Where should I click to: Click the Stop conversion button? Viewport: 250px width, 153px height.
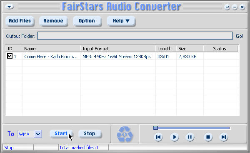tap(90, 133)
